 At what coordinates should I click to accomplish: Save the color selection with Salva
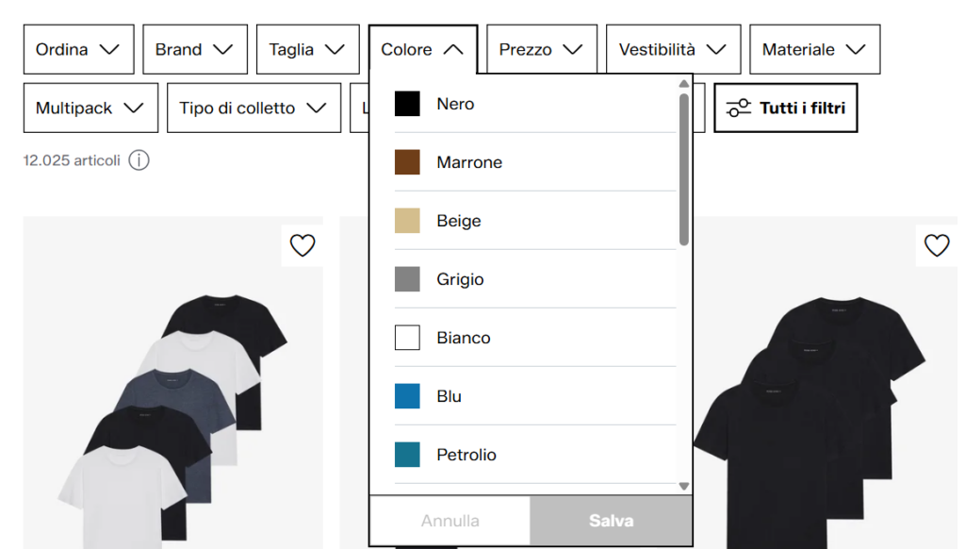(611, 521)
